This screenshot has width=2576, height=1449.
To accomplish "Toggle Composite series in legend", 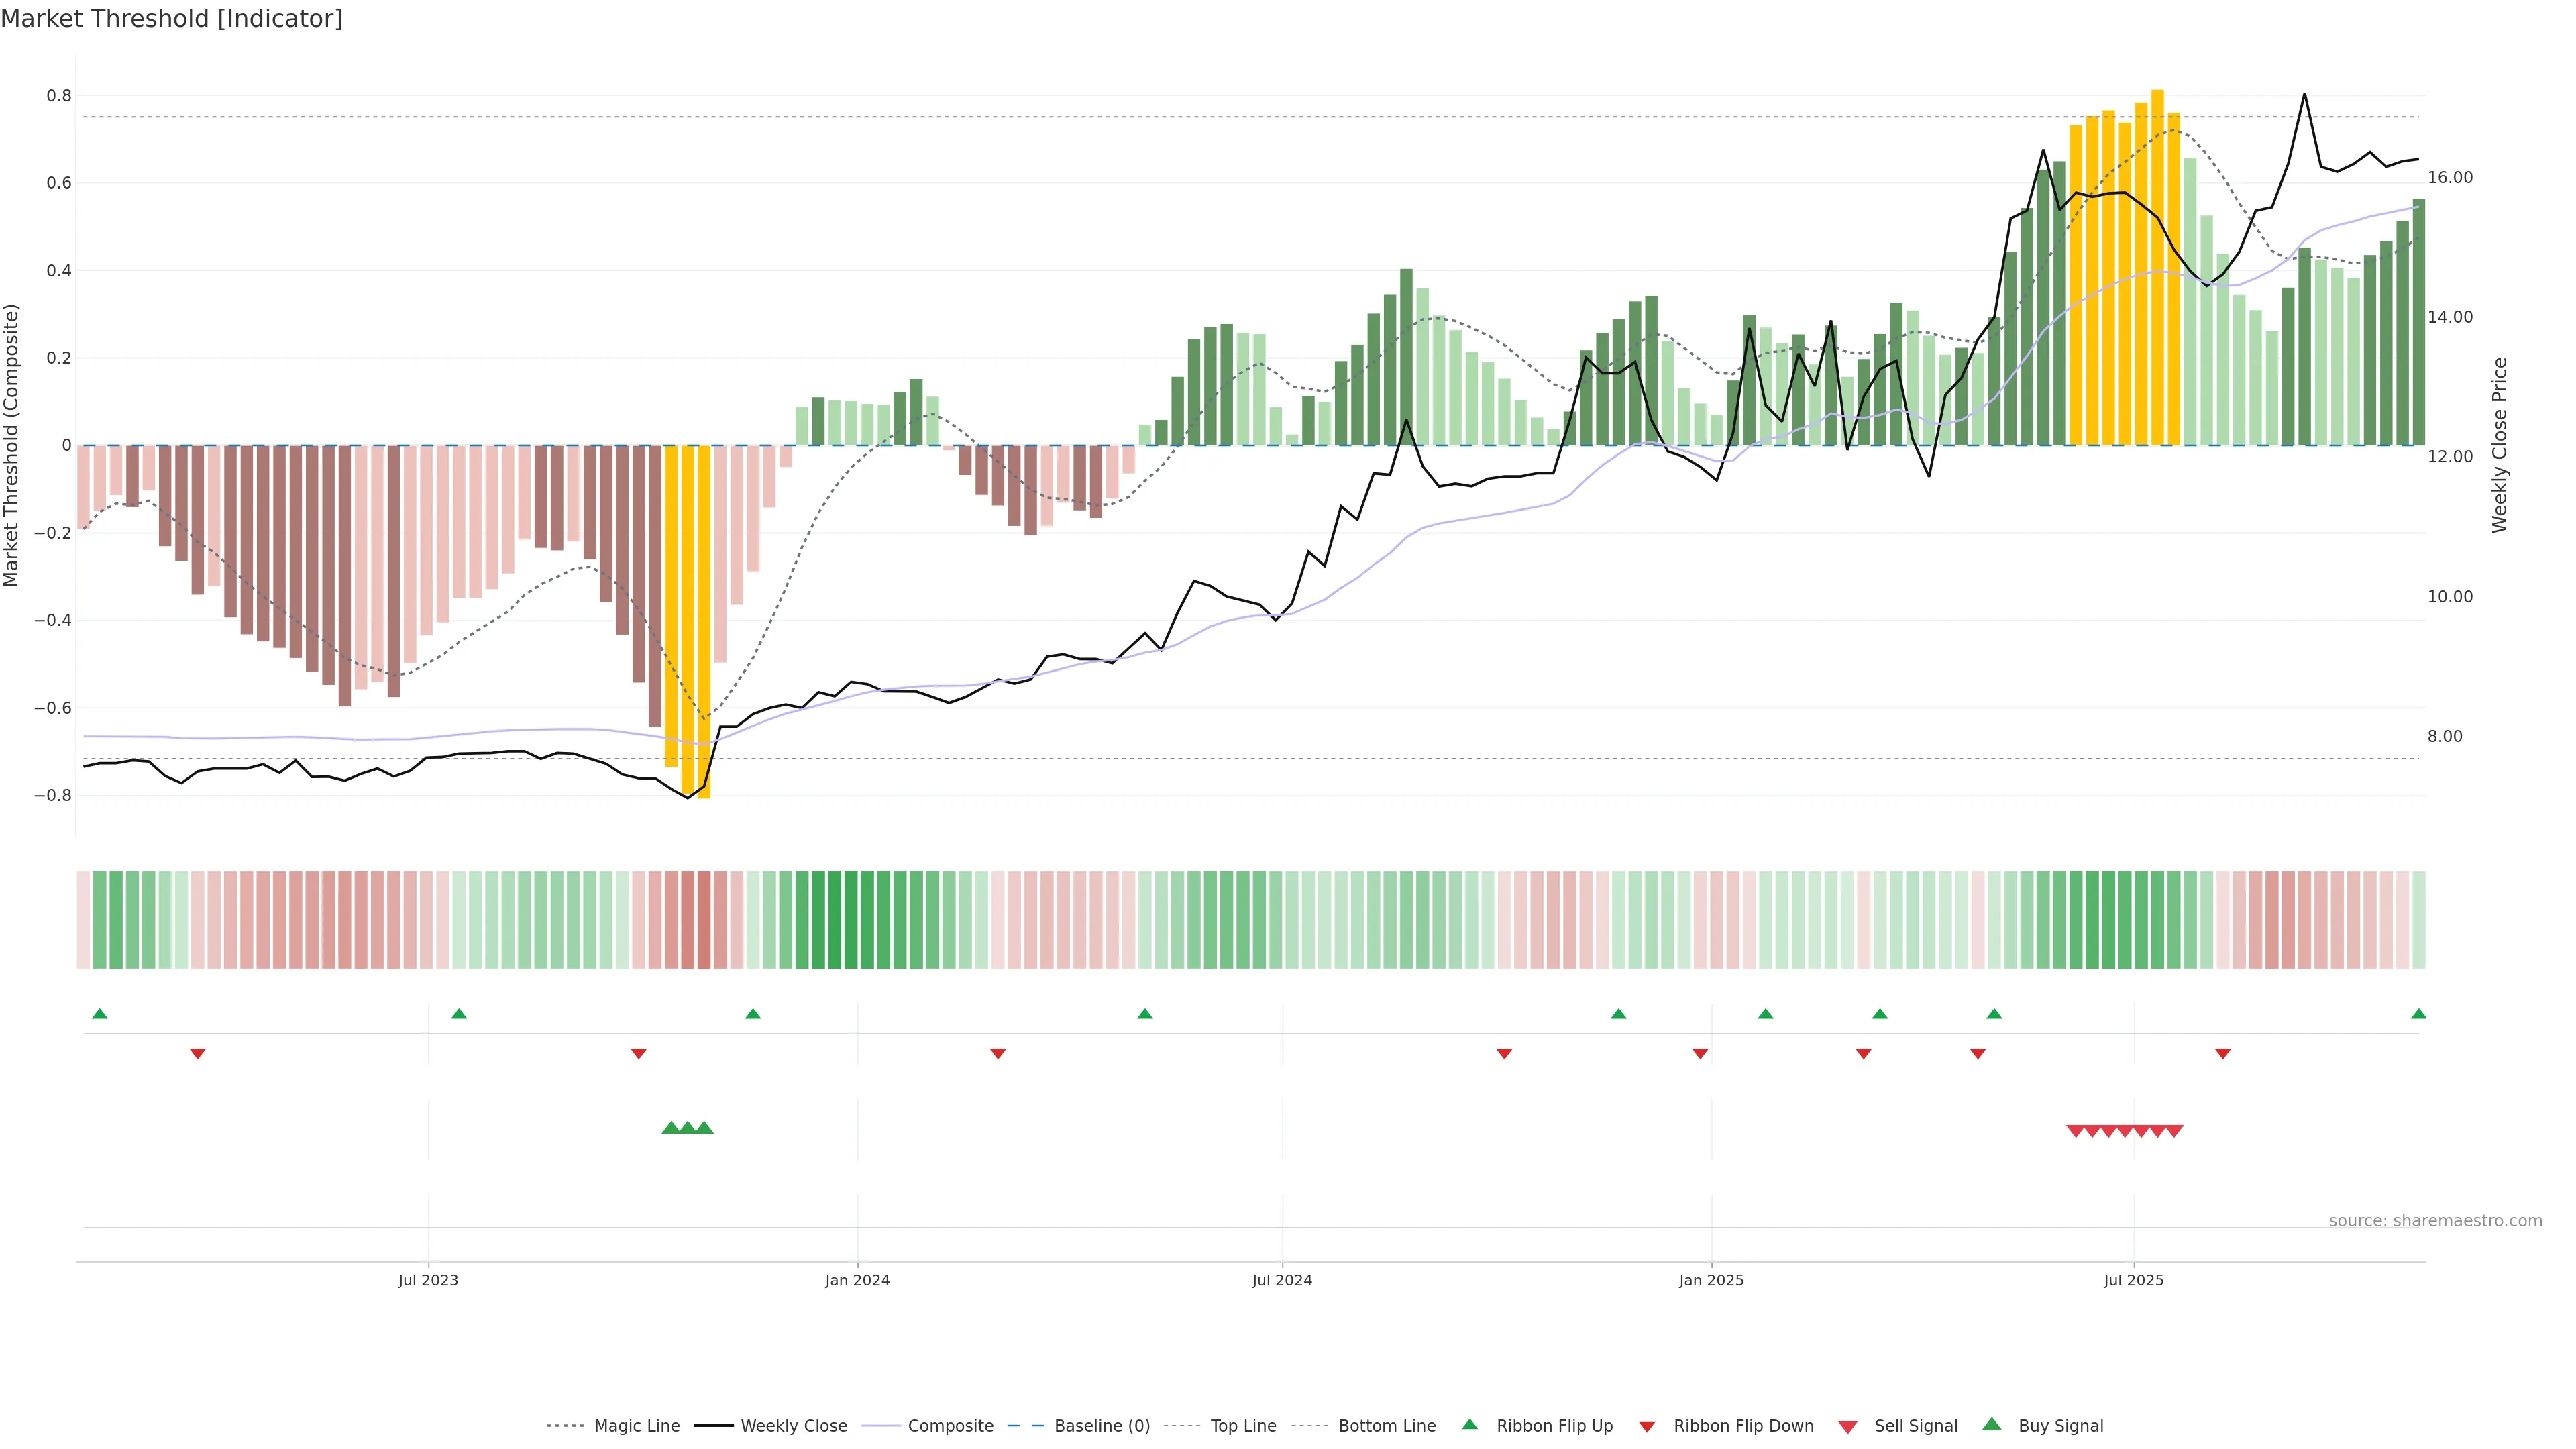I will (x=950, y=1426).
